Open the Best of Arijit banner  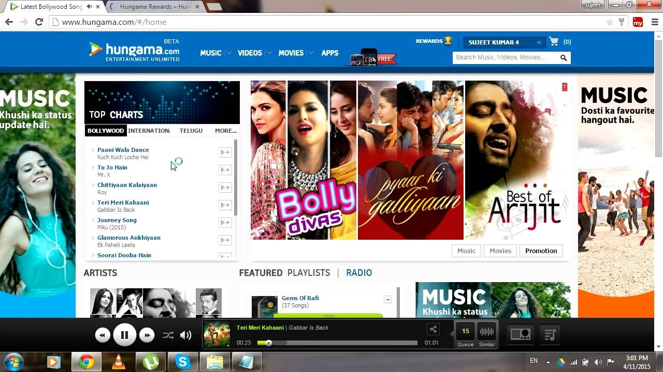tap(517, 160)
